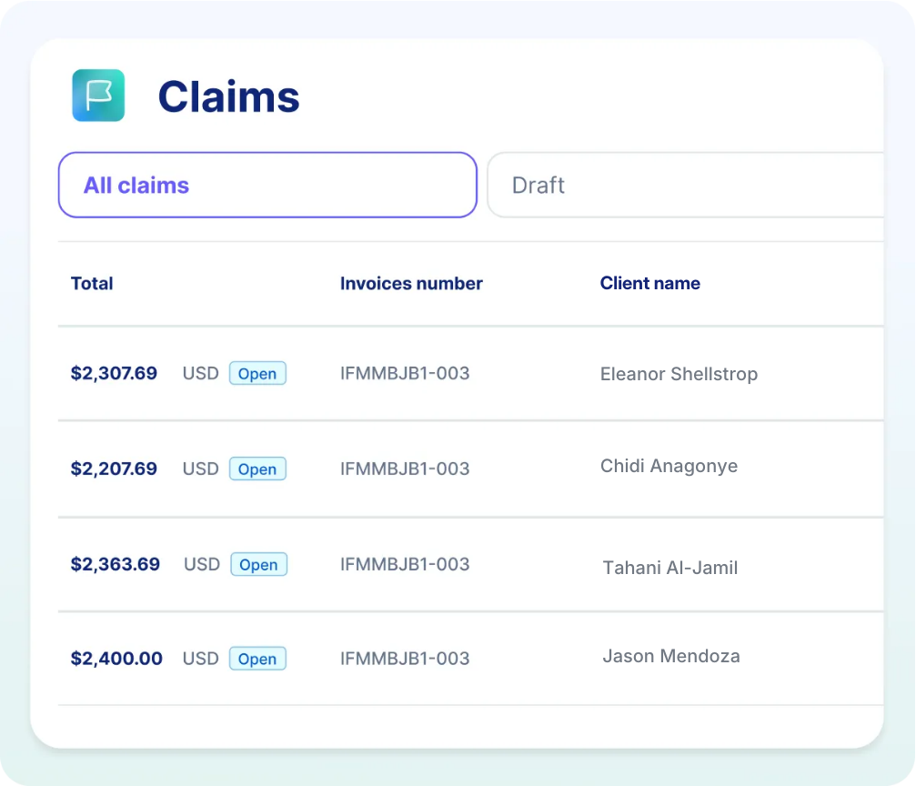This screenshot has width=916, height=786.
Task: Open invoice IFMMBJB1-003 for Eleanor Shellstrop
Action: pos(405,373)
